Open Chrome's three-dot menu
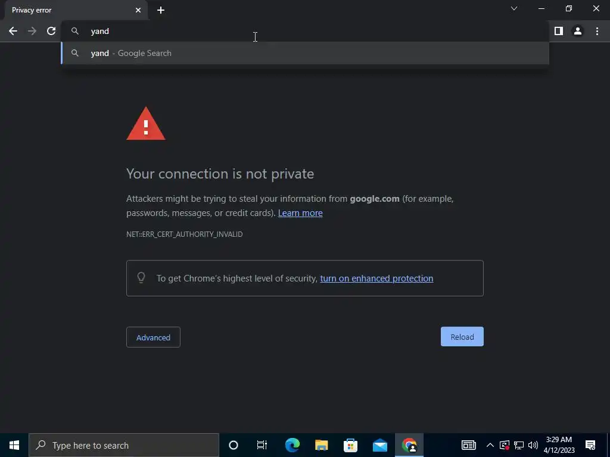This screenshot has height=457, width=610. coord(597,31)
